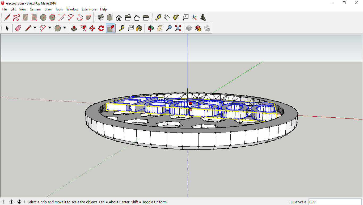Select the 2 Point Arc tool
This screenshot has height=205, width=363.
point(70,18)
